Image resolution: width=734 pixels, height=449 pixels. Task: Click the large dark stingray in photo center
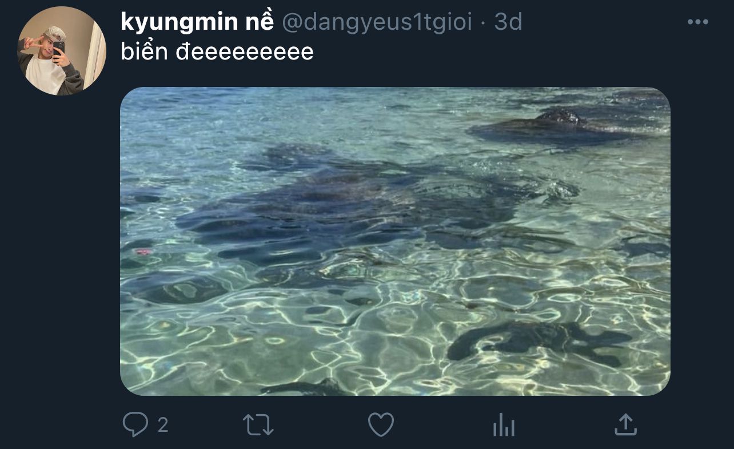[343, 206]
